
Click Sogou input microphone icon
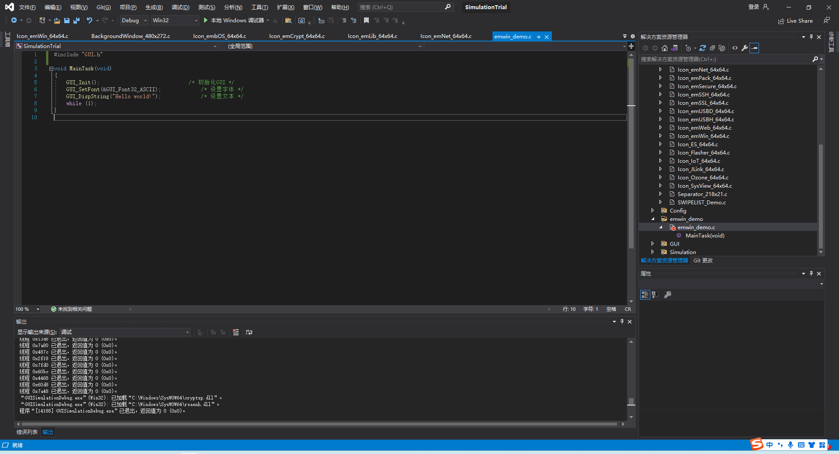(790, 445)
